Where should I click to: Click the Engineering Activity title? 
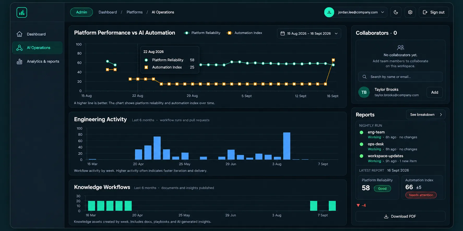(100, 119)
